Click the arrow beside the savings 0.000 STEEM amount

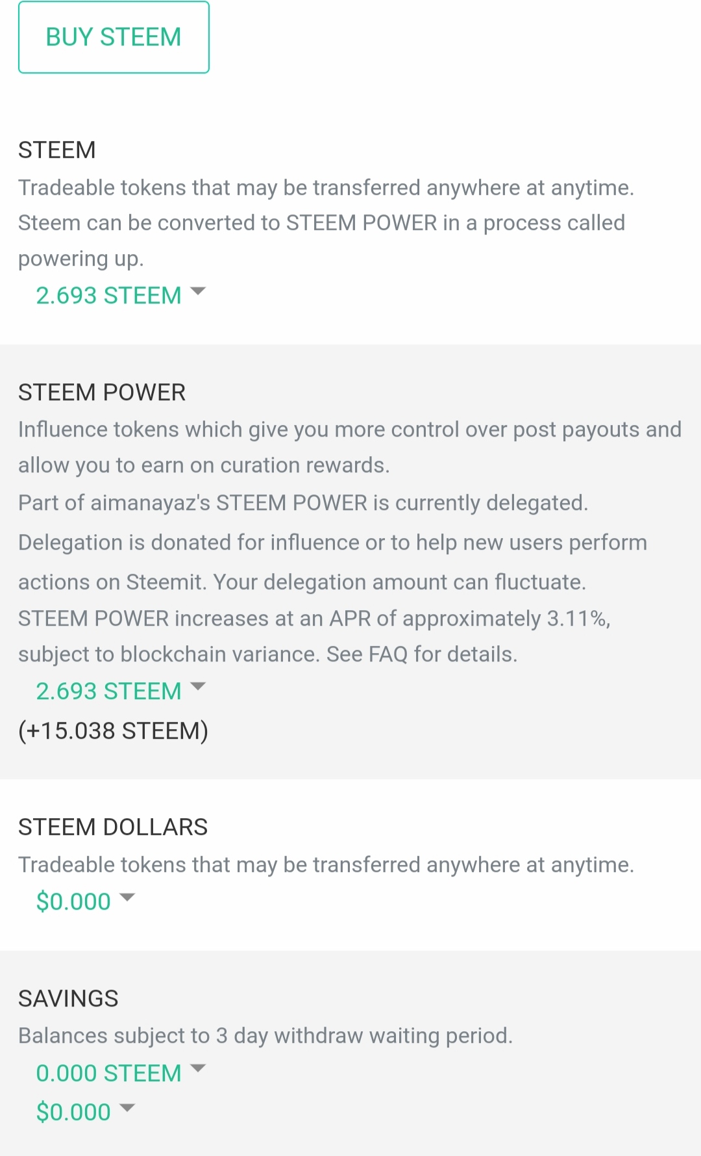click(x=198, y=1068)
